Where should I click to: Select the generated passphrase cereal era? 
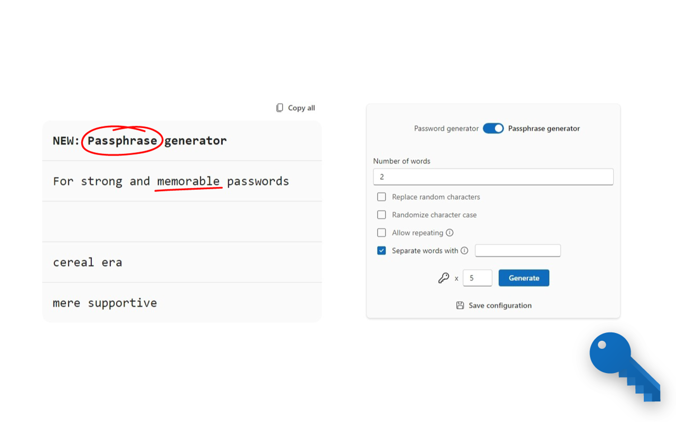tap(88, 262)
